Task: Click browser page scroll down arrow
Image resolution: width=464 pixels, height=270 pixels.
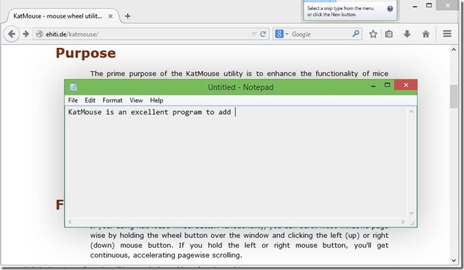Action: [x=453, y=260]
